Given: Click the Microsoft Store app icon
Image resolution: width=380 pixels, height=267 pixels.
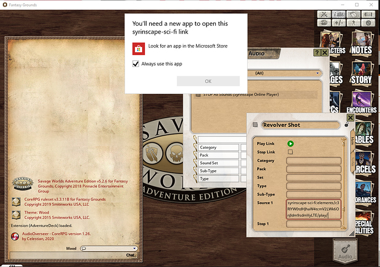Looking at the screenshot, I should [139, 49].
